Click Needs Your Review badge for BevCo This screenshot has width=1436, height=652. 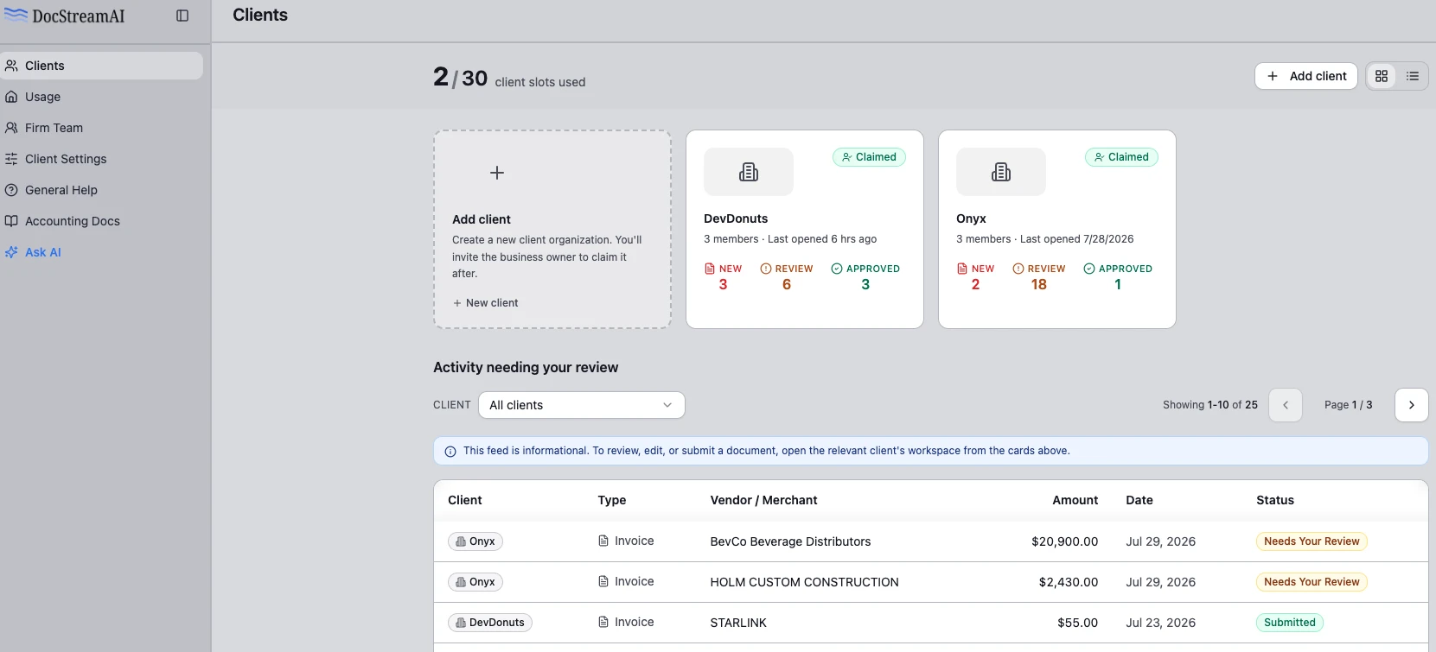point(1312,541)
